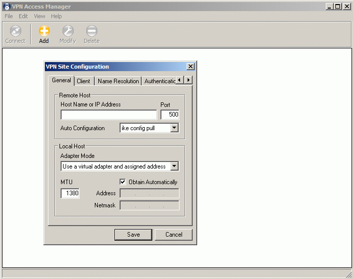The height and width of the screenshot is (279, 353).
Task: Open the Auto Configuration dropdown
Action: coord(174,128)
